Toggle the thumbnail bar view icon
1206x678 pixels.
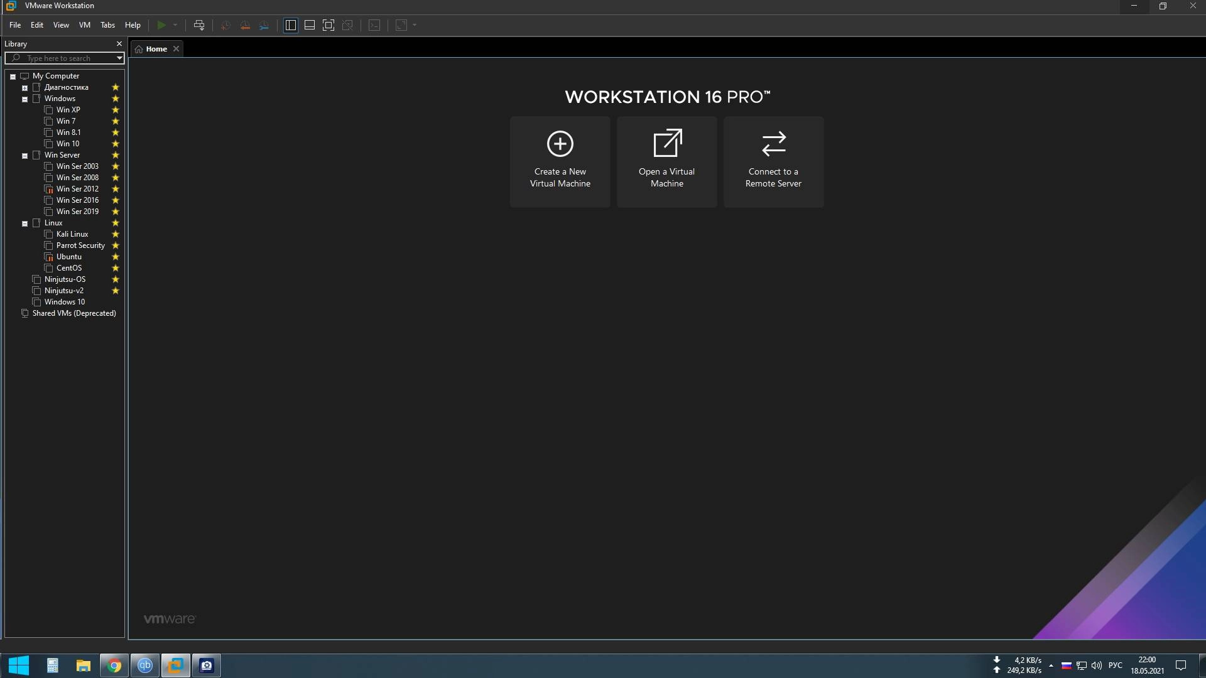(x=310, y=25)
